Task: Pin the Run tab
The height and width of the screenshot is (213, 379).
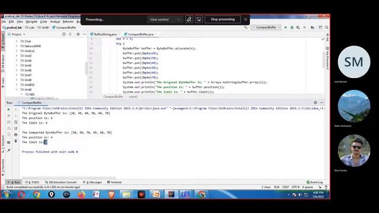Action: 9,150
